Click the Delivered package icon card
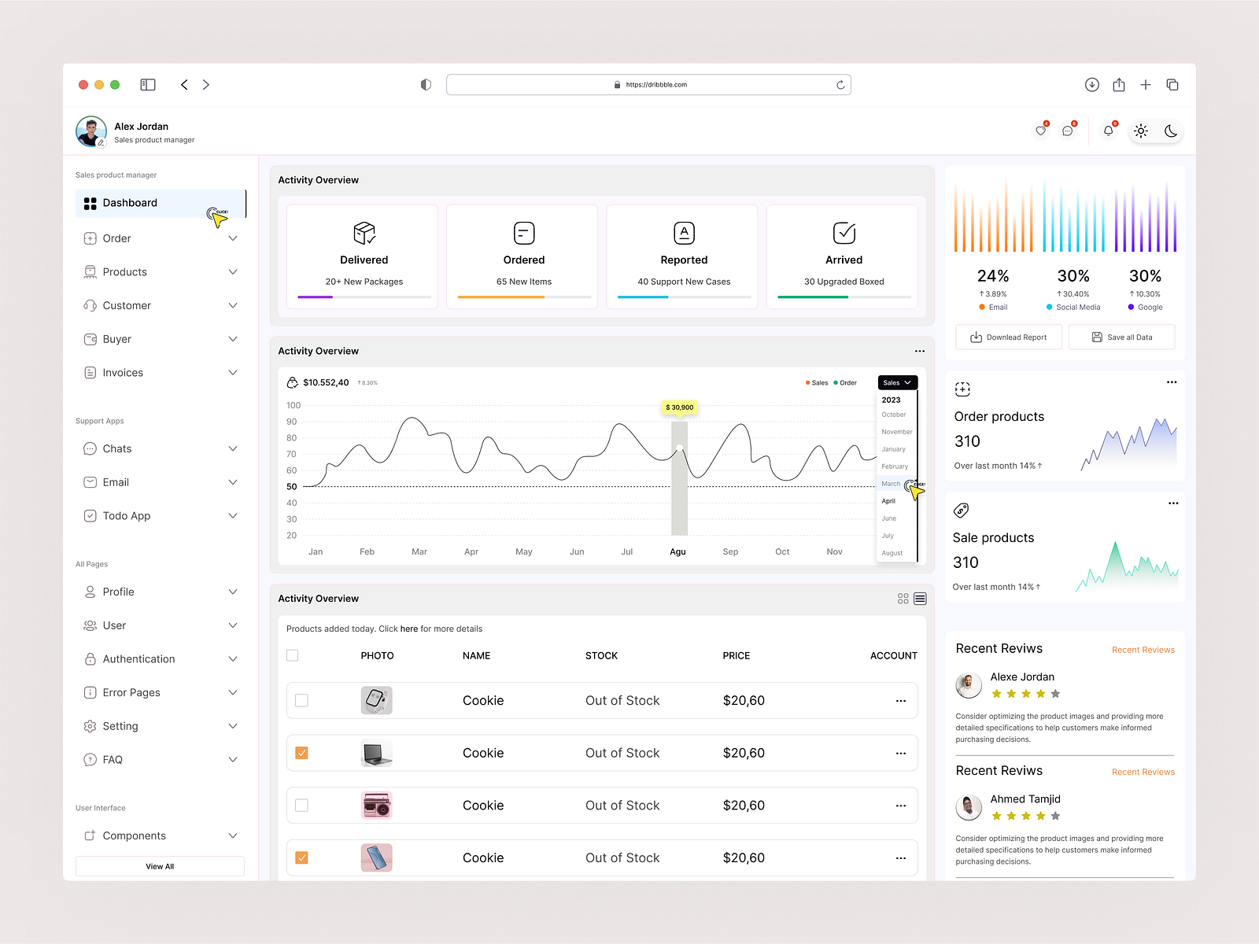Image resolution: width=1259 pixels, height=944 pixels. [x=363, y=233]
